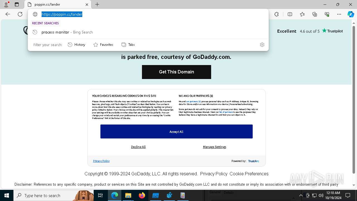This screenshot has width=357, height=201.
Task: Switch to Microsoft Edge on taskbar
Action: point(115,195)
